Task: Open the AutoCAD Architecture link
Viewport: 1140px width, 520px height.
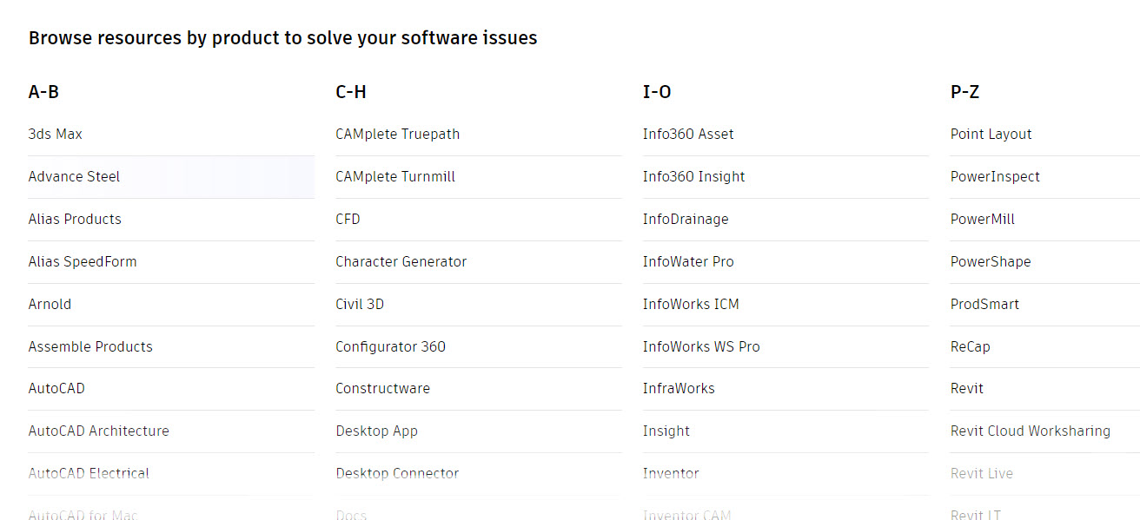Action: coord(99,431)
